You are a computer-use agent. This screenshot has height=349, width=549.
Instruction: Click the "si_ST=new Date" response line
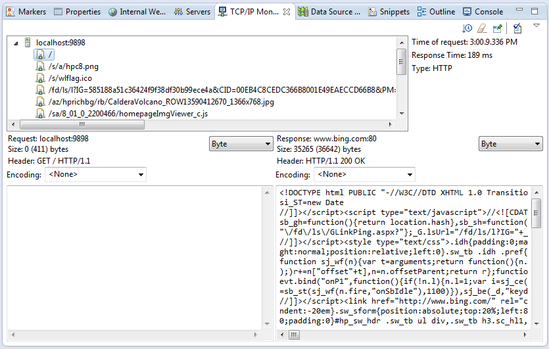click(311, 202)
